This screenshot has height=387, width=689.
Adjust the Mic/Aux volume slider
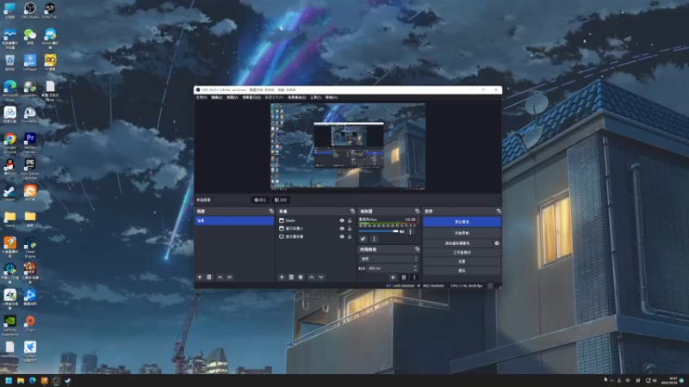pos(378,231)
